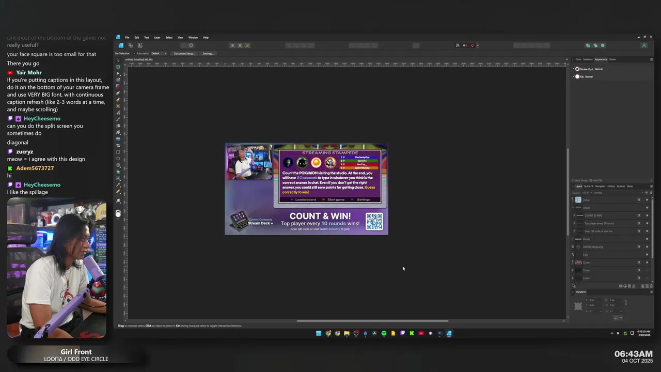The image size is (661, 372).
Task: Open the account icon at toolbar right
Action: tap(644, 45)
